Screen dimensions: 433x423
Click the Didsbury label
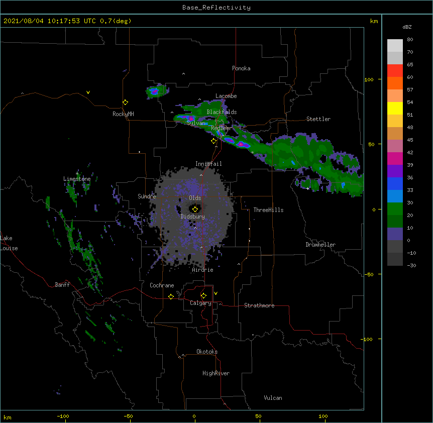(192, 217)
